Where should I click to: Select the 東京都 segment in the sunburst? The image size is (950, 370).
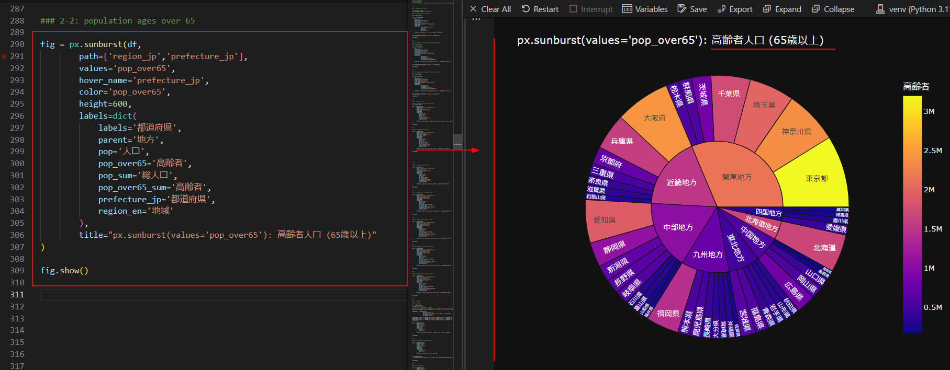817,178
